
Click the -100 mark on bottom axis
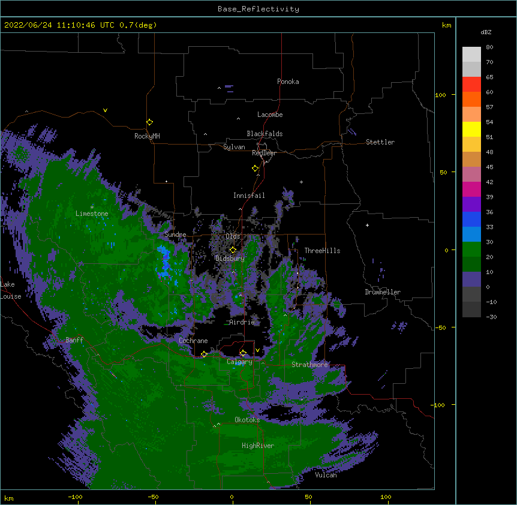[x=75, y=497]
